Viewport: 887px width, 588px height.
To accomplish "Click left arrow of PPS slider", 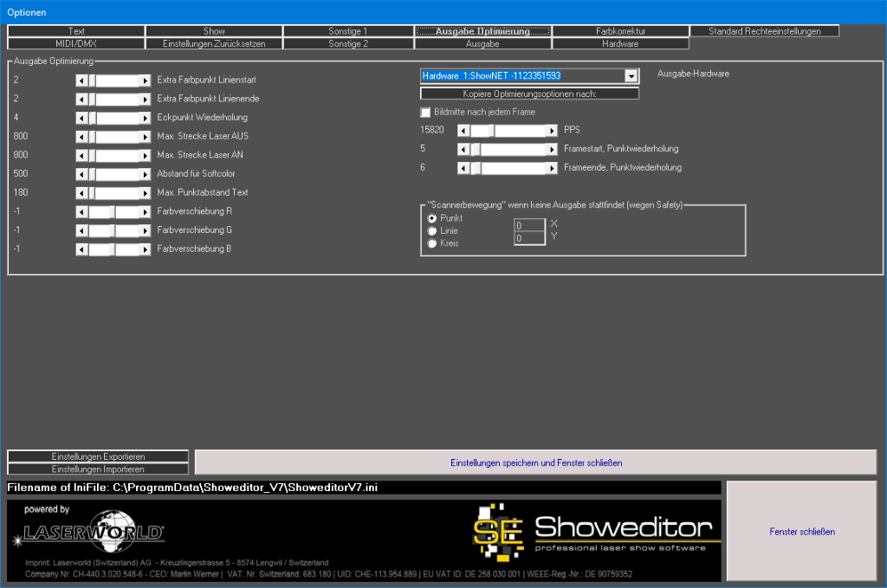I will click(463, 131).
